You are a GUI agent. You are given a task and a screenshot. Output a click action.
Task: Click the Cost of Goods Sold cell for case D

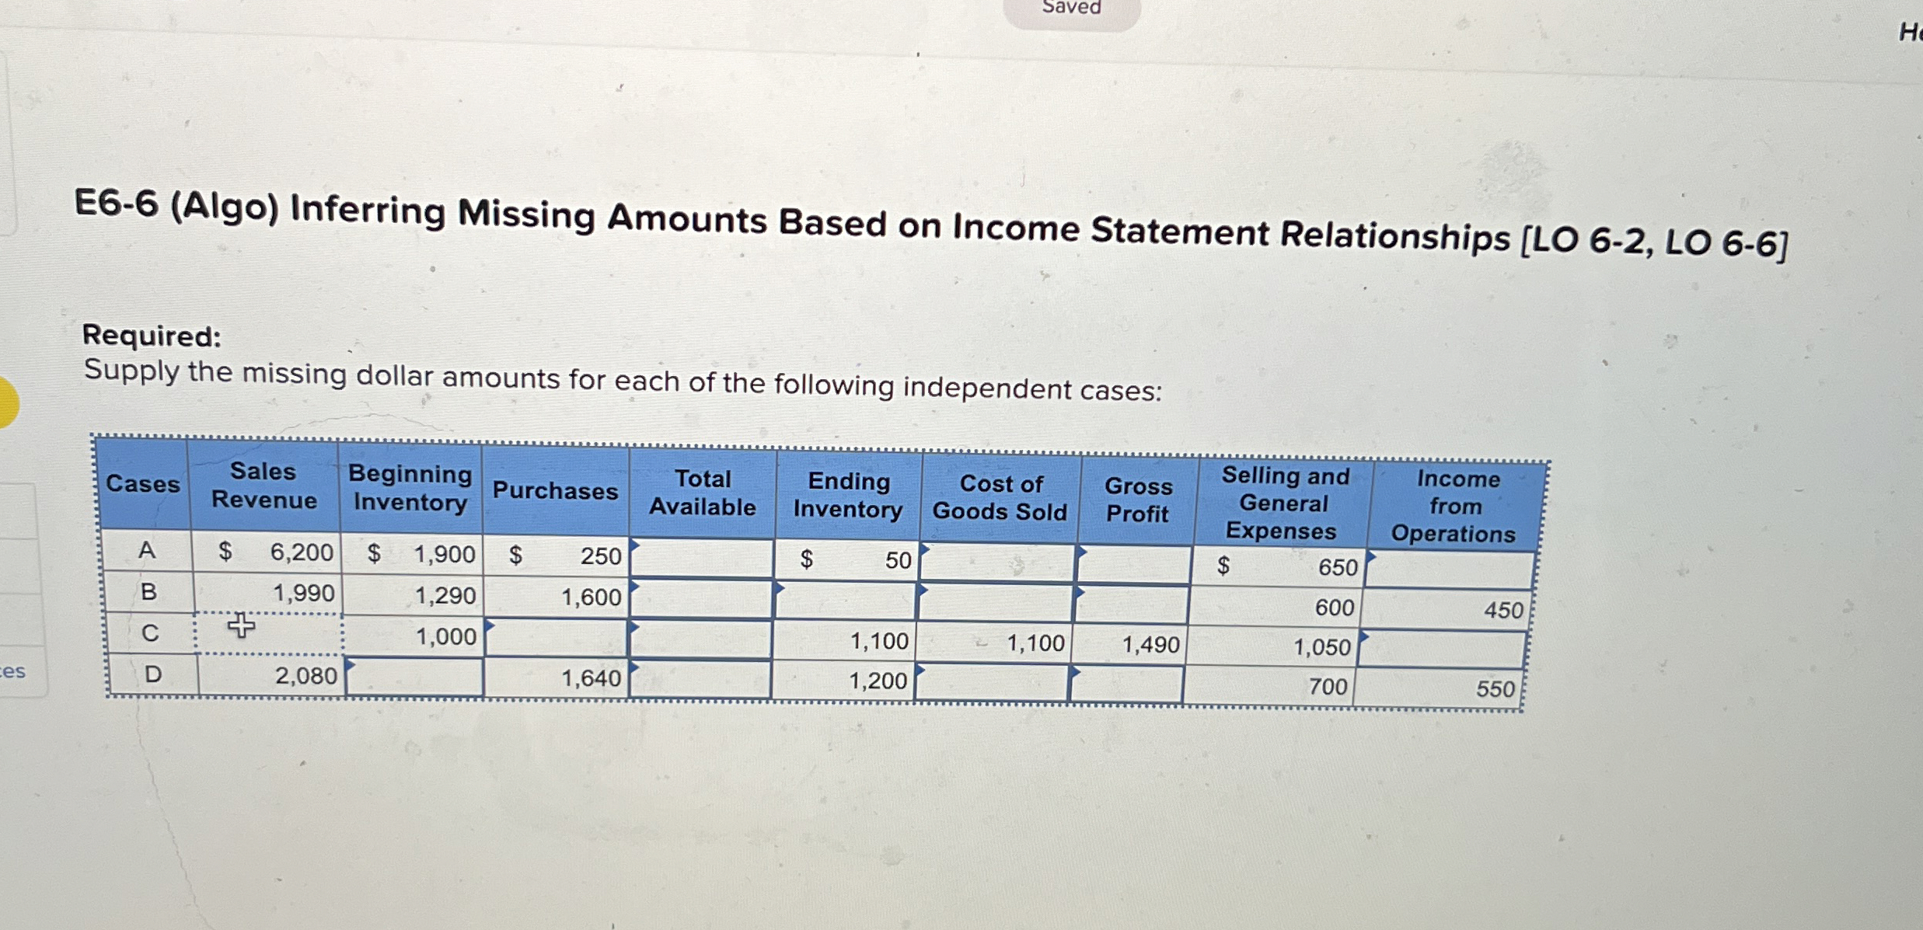point(992,683)
